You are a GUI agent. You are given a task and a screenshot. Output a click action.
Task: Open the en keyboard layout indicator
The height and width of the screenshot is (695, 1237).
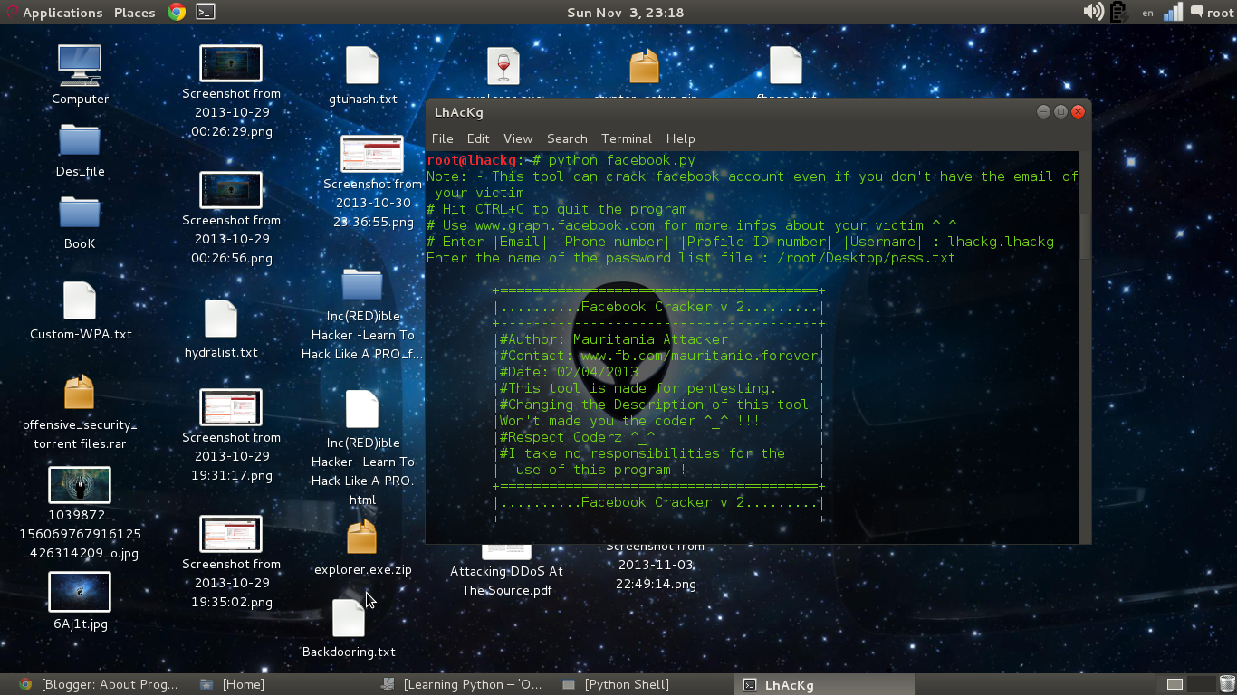coord(1147,13)
